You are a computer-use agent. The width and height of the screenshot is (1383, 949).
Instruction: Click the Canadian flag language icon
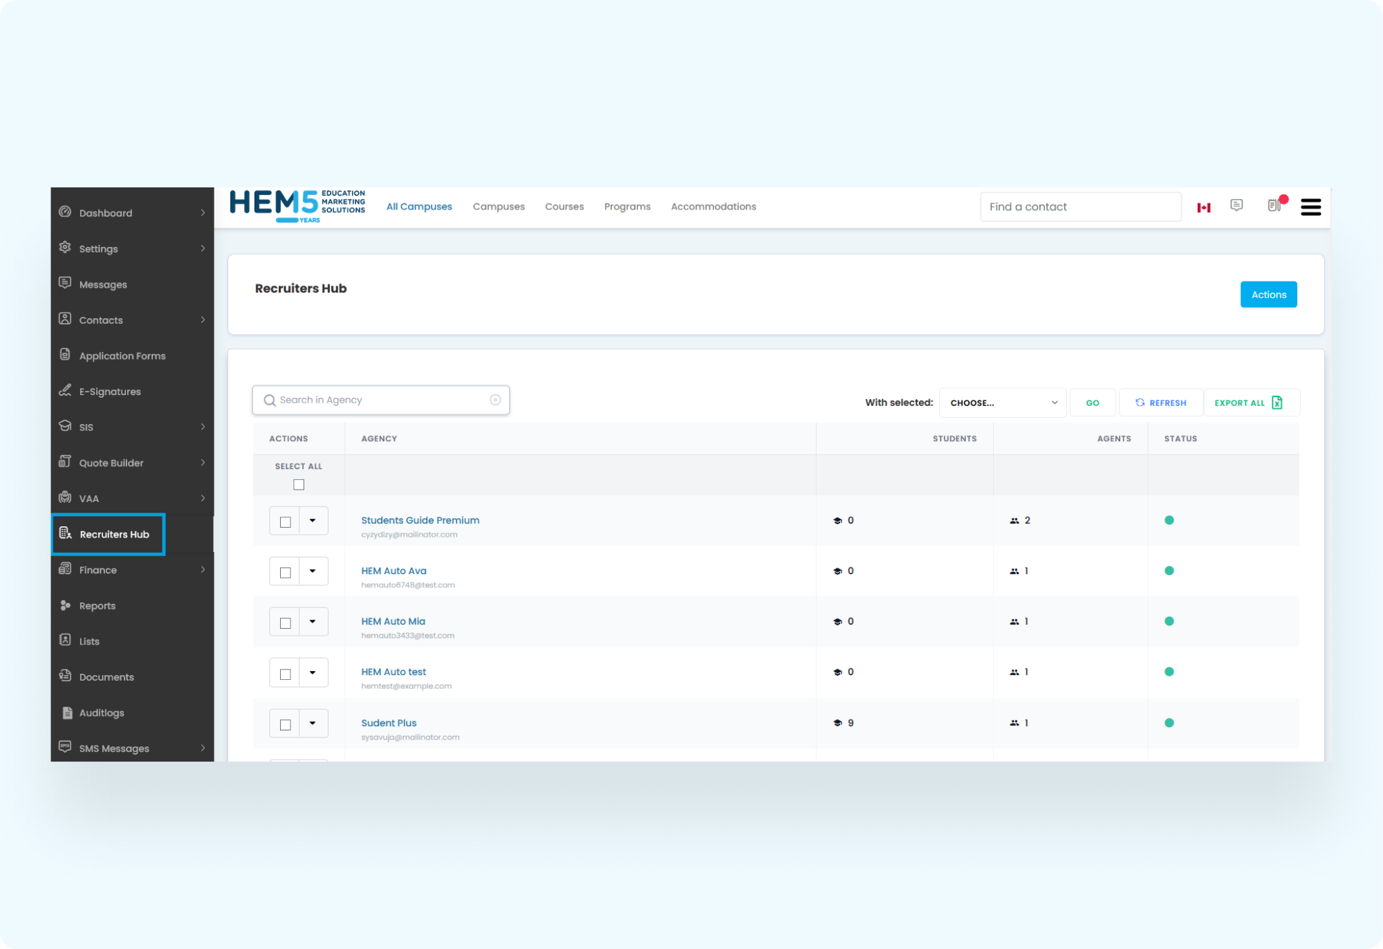click(1204, 208)
